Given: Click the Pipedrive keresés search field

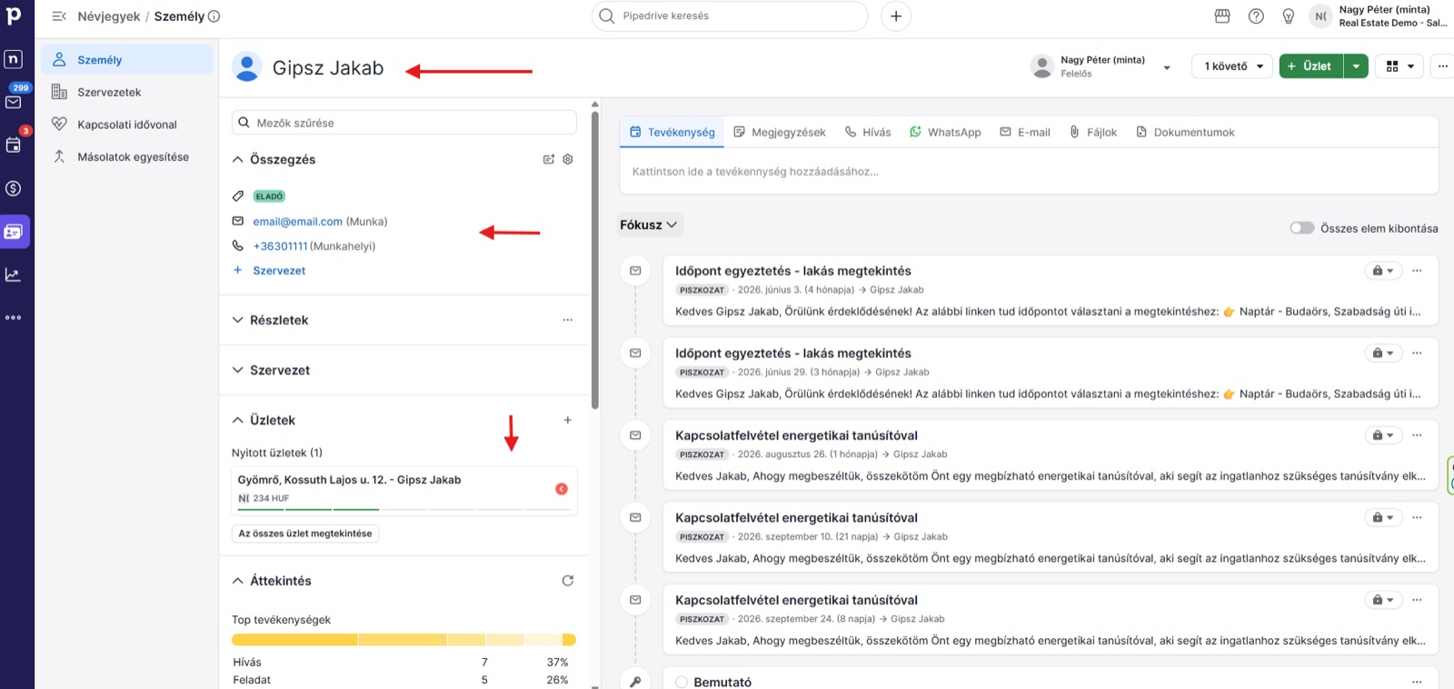Looking at the screenshot, I should (x=730, y=16).
